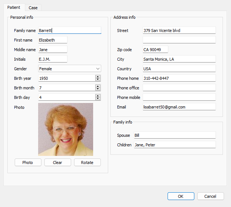Viewport: 231px width, 207px height.
Task: Increase the Birth day value
Action: coord(98,96)
